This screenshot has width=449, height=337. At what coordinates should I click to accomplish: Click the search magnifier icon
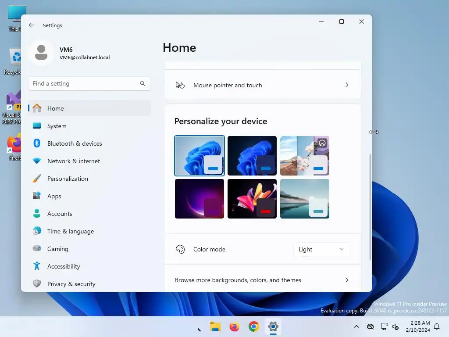point(143,83)
